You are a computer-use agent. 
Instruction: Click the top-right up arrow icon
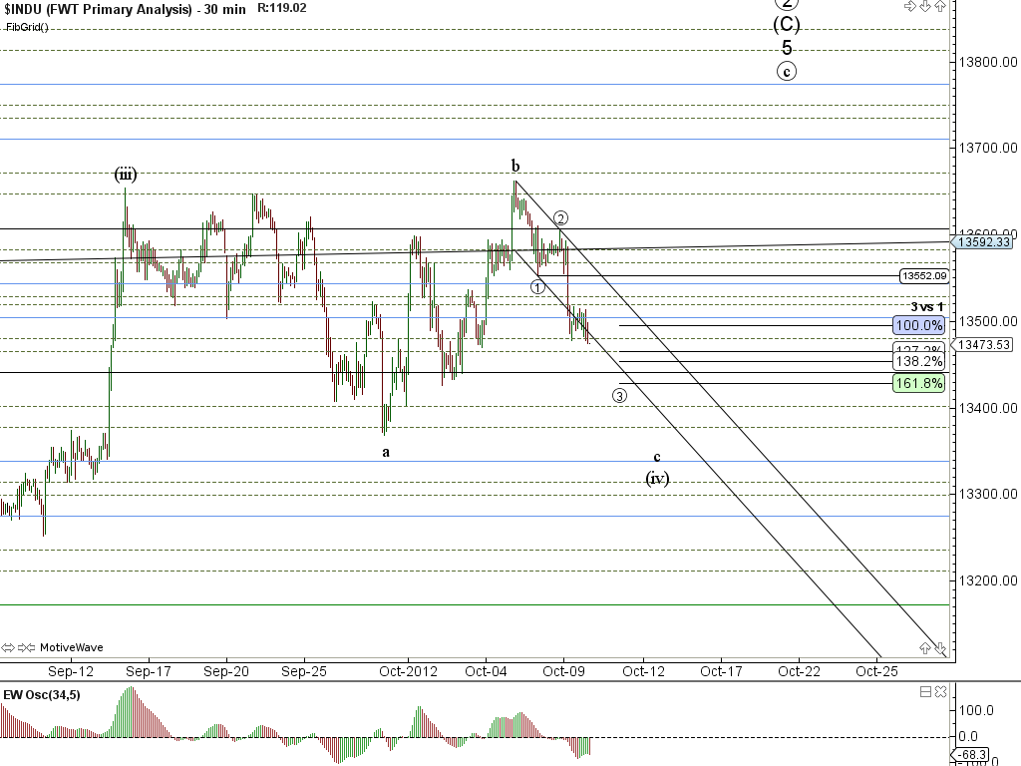point(939,6)
